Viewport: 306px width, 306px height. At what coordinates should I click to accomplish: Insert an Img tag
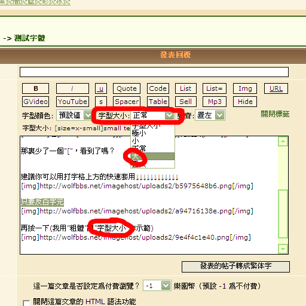[x=245, y=88]
